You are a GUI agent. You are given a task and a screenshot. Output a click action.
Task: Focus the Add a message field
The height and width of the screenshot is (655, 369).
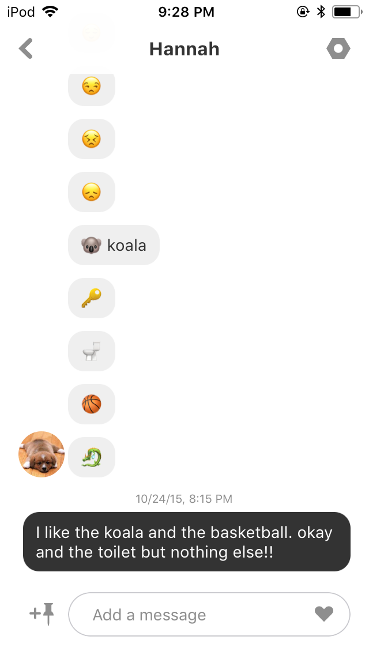coord(209,614)
